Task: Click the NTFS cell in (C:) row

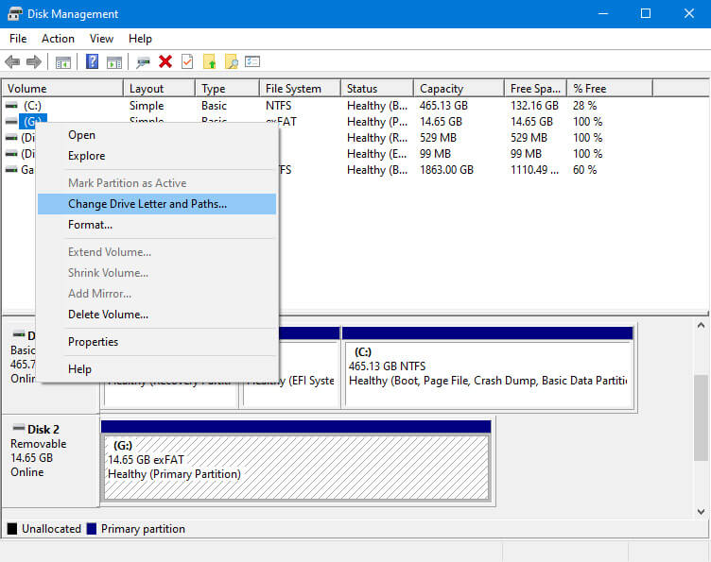Action: pos(278,106)
